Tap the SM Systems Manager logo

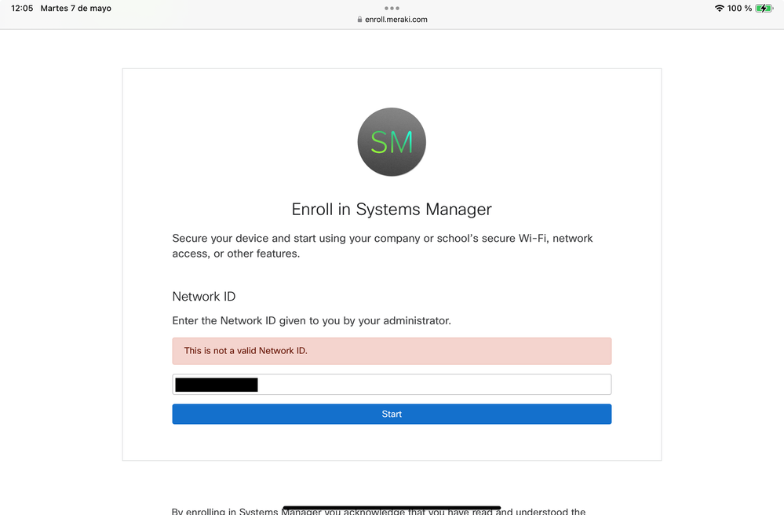(x=392, y=142)
